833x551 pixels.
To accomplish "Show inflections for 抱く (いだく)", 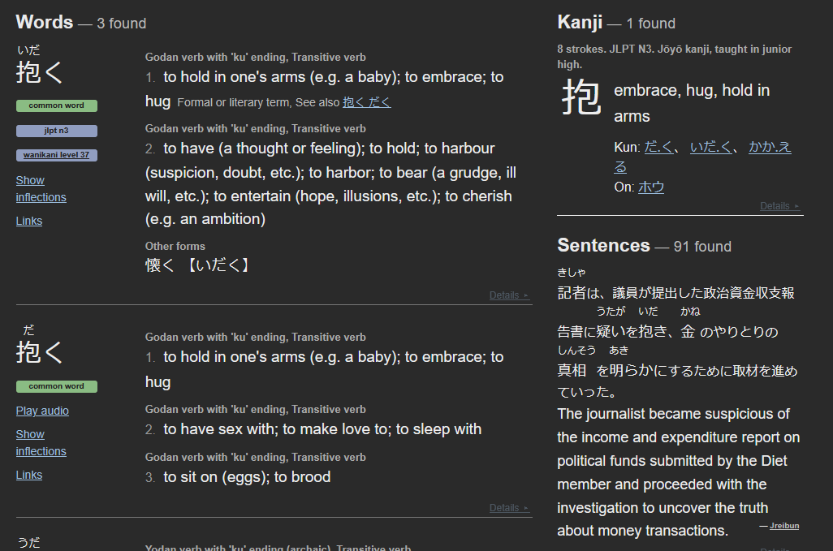I will pos(41,188).
